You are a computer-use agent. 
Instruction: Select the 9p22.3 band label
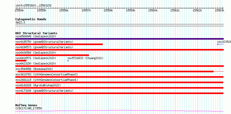coord(20,22)
